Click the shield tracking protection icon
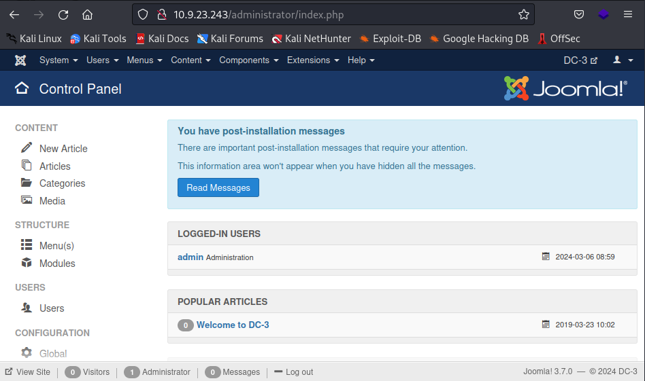Image resolution: width=645 pixels, height=381 pixels. [x=143, y=15]
